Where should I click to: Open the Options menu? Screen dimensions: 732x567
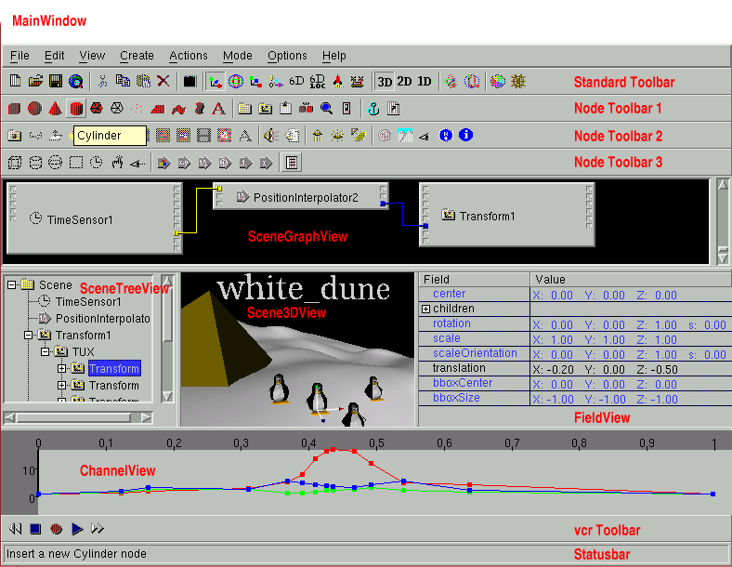click(287, 56)
